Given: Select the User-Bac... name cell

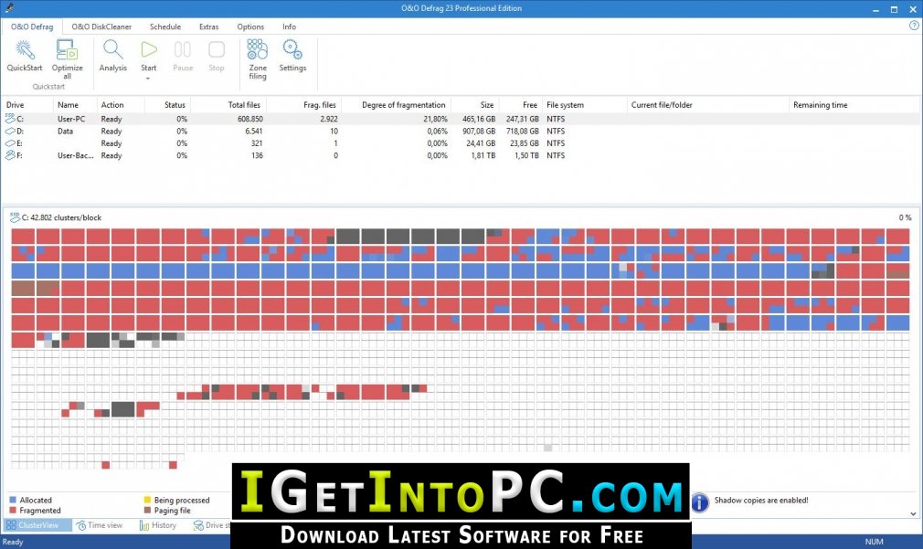Looking at the screenshot, I should pos(75,155).
